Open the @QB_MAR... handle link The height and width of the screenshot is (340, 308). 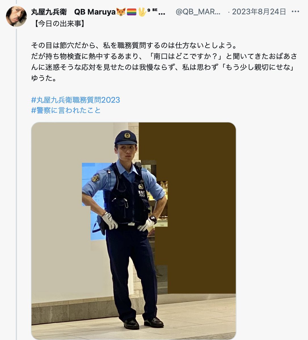click(x=198, y=12)
